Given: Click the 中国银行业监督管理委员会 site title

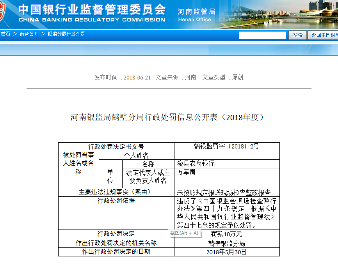Looking at the screenshot, I should coord(92,13).
